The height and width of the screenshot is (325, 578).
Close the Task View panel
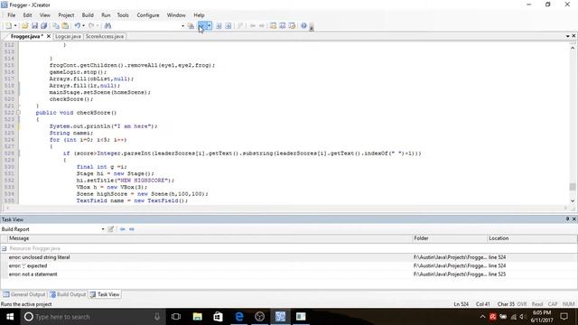(x=574, y=219)
